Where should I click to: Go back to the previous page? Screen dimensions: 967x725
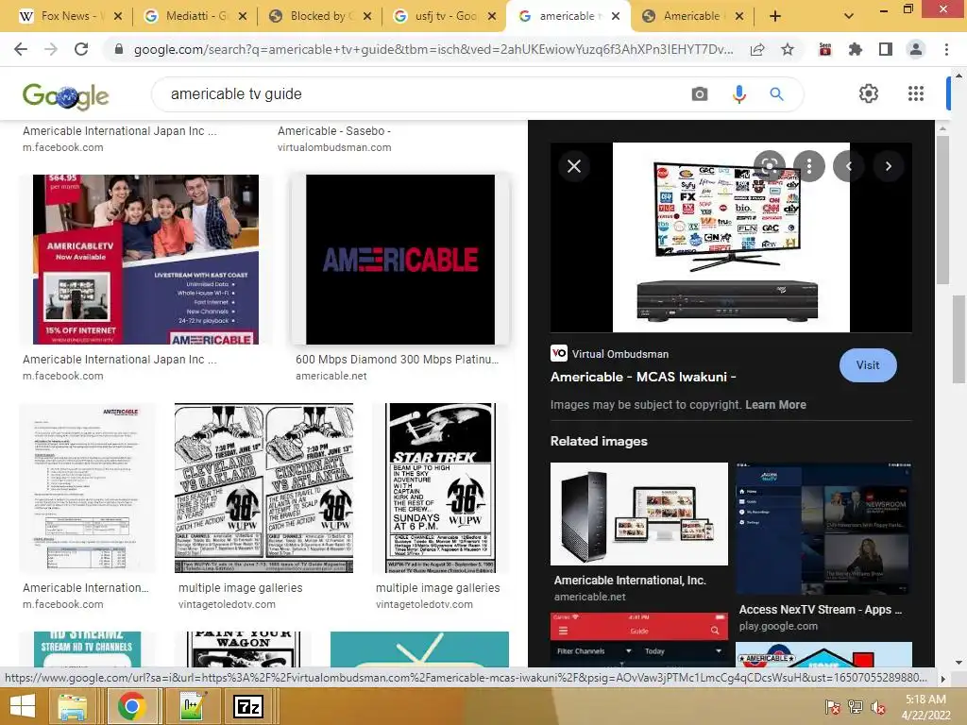21,49
